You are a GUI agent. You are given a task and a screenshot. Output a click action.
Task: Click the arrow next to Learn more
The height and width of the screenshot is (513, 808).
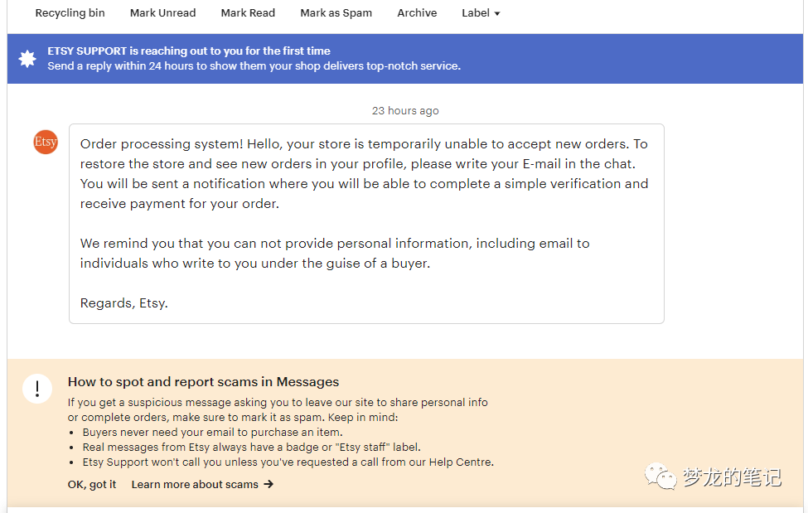pos(269,484)
